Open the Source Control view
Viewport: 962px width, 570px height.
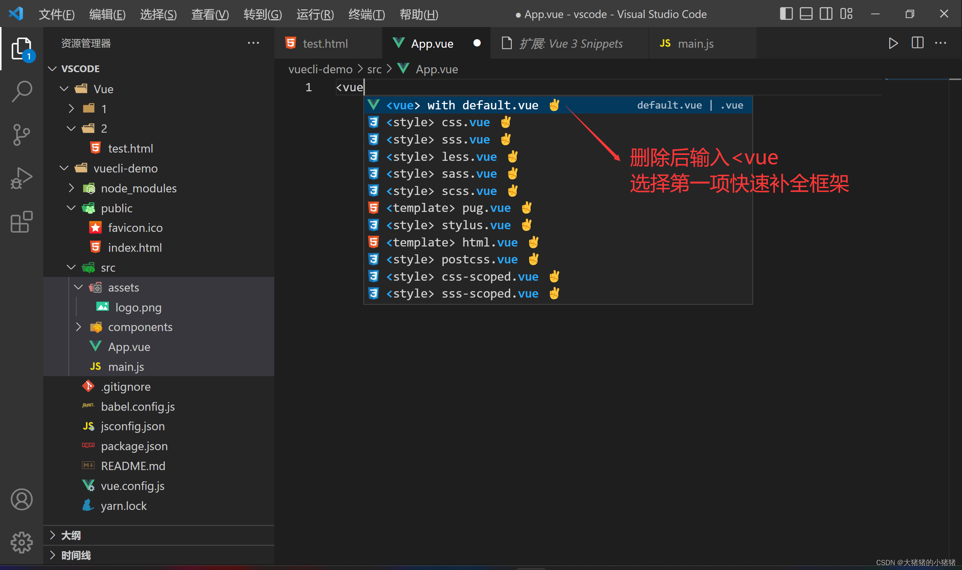(21, 135)
